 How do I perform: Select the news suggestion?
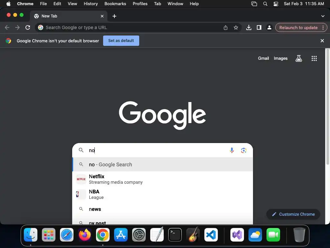tap(162, 209)
